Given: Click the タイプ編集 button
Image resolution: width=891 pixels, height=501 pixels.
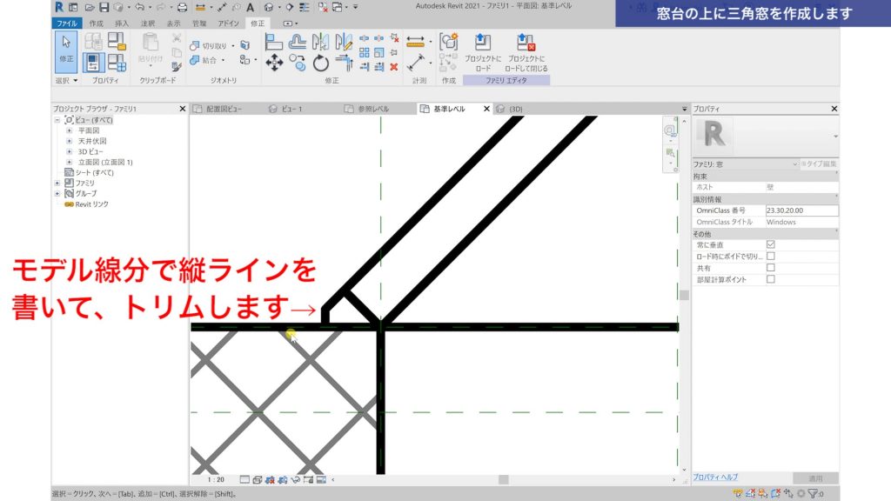Looking at the screenshot, I should (821, 163).
